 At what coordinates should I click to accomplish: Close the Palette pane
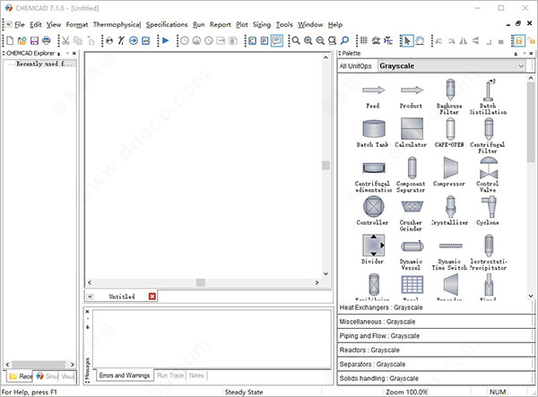click(531, 53)
